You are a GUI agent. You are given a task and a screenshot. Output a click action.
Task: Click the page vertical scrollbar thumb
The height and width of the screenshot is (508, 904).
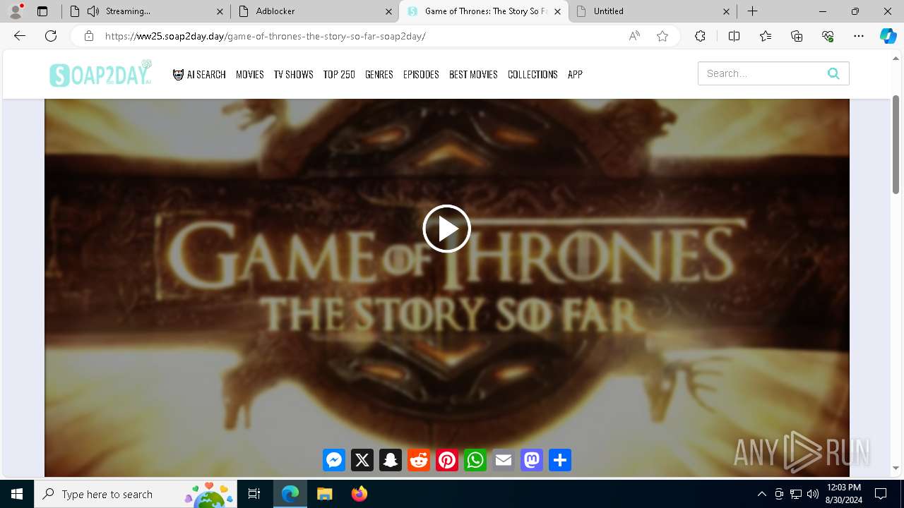tap(896, 144)
